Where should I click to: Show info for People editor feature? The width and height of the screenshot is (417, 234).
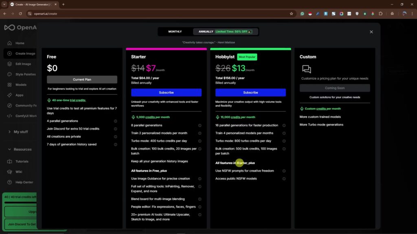point(200,207)
